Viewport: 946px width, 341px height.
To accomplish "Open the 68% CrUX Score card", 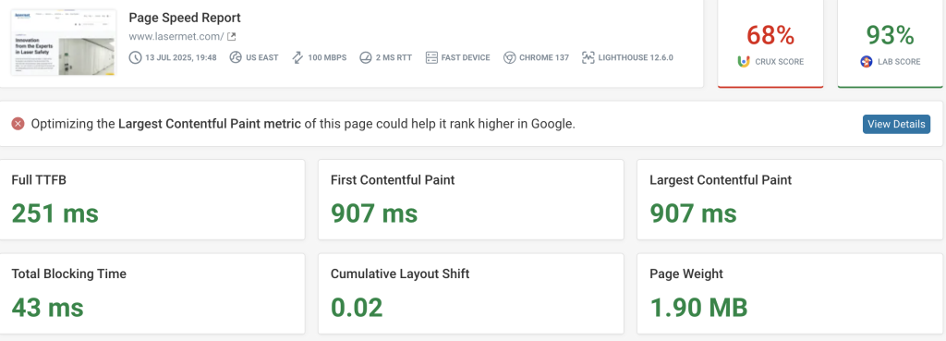I will coord(770,43).
